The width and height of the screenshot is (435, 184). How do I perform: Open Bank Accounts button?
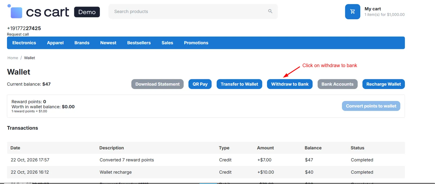coord(337,84)
